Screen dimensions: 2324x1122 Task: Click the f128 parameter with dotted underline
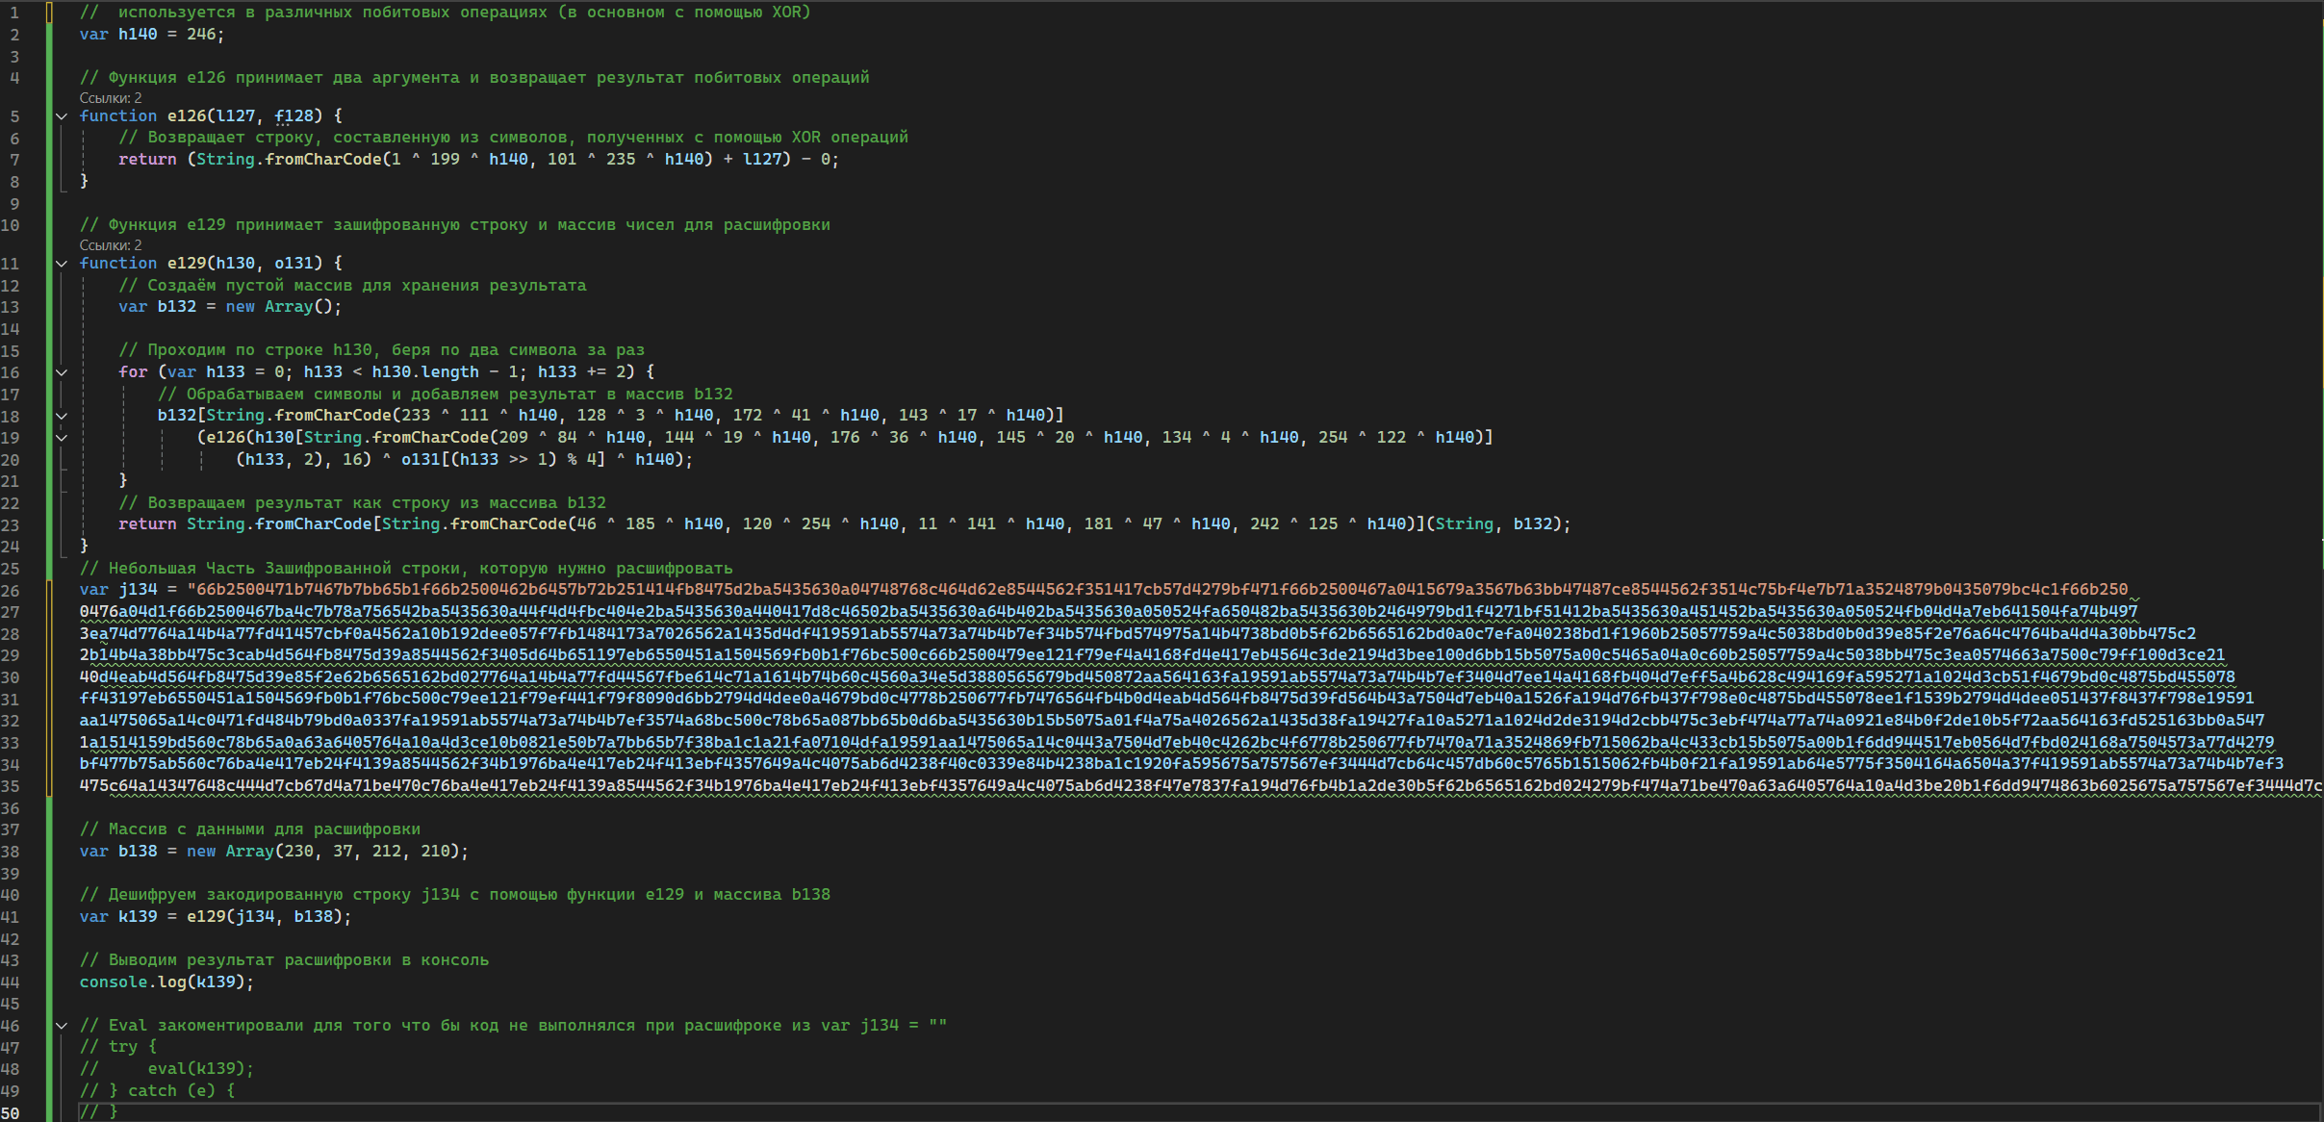click(294, 116)
